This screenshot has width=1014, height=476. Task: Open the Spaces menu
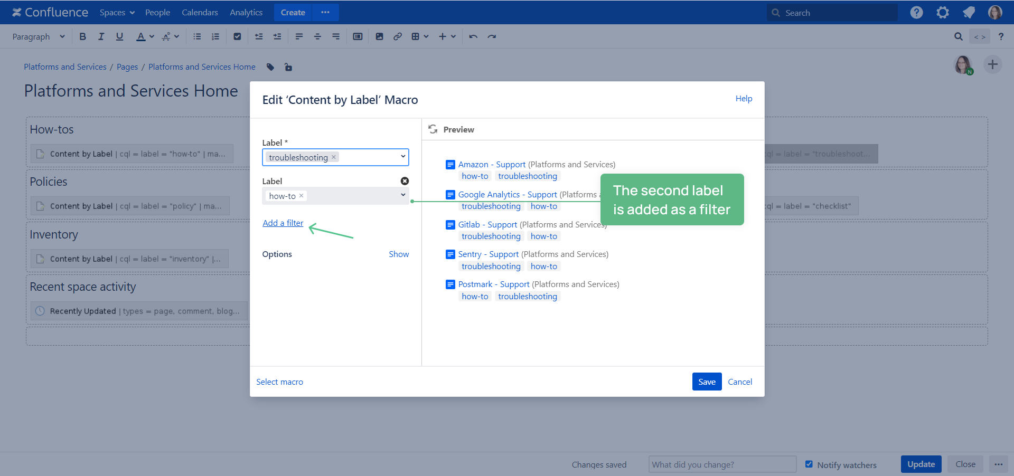(117, 12)
